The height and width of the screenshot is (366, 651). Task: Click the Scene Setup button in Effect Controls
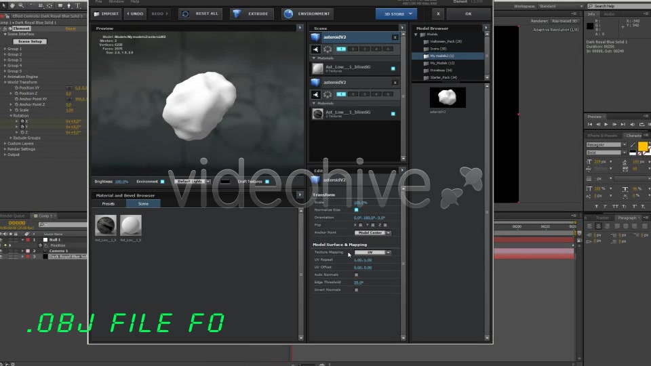[x=30, y=41]
